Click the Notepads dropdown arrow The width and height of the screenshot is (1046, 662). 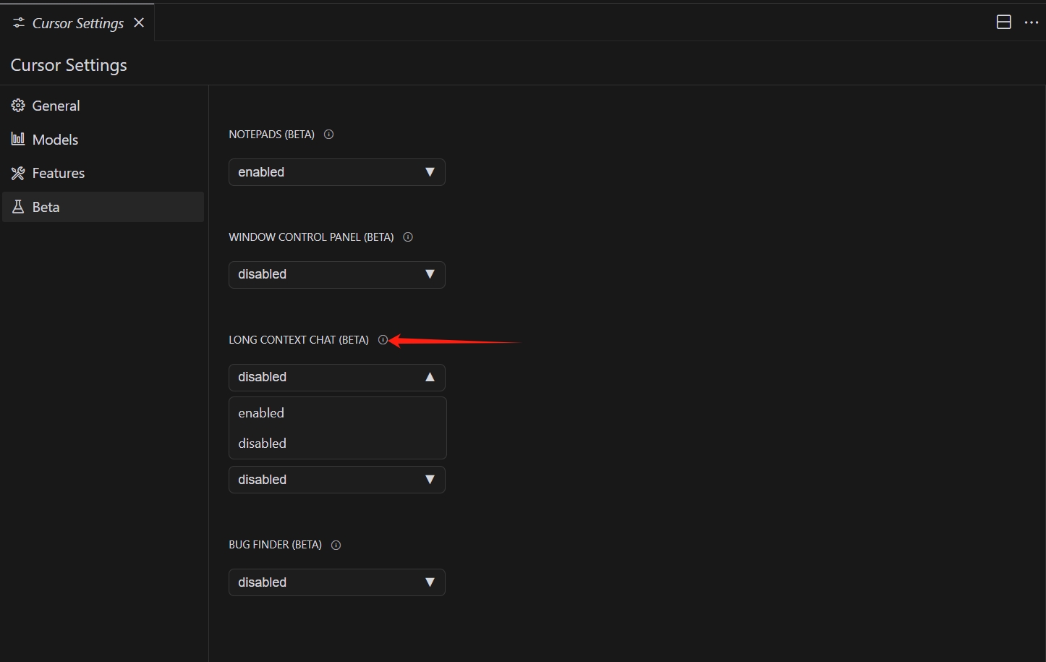coord(430,172)
